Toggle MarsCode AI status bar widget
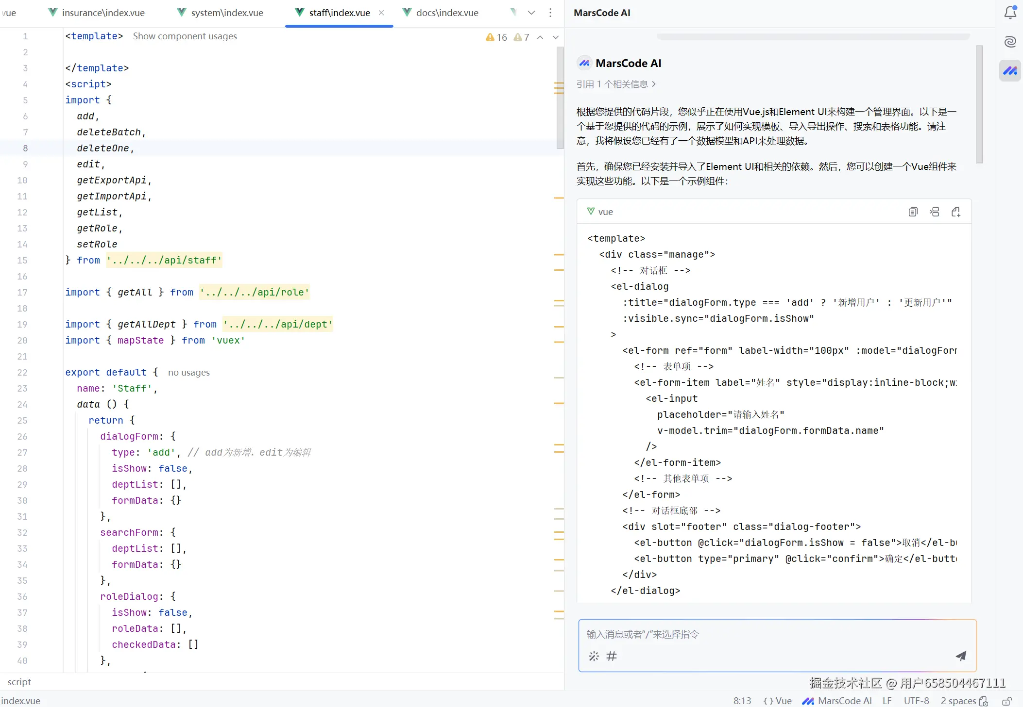The width and height of the screenshot is (1023, 707). point(836,701)
